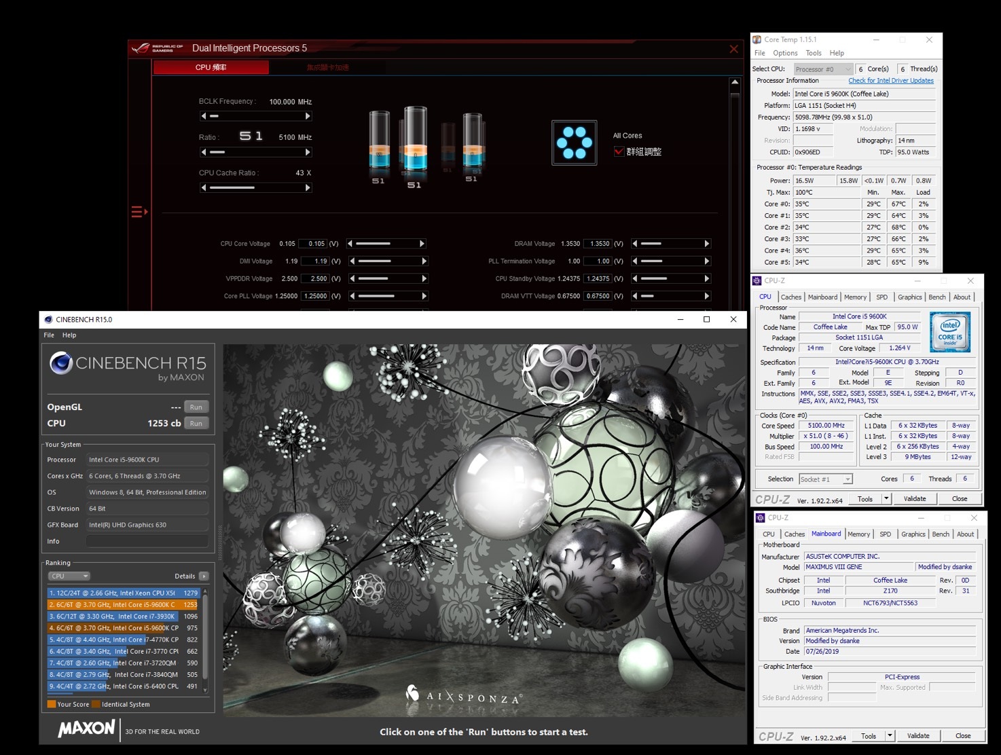Open the red side menu icon in Dual Intelligent Processors
Viewport: 1001px width, 755px height.
pos(139,212)
